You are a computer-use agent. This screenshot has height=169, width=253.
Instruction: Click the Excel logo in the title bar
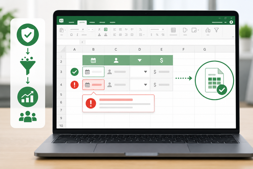click(x=61, y=21)
